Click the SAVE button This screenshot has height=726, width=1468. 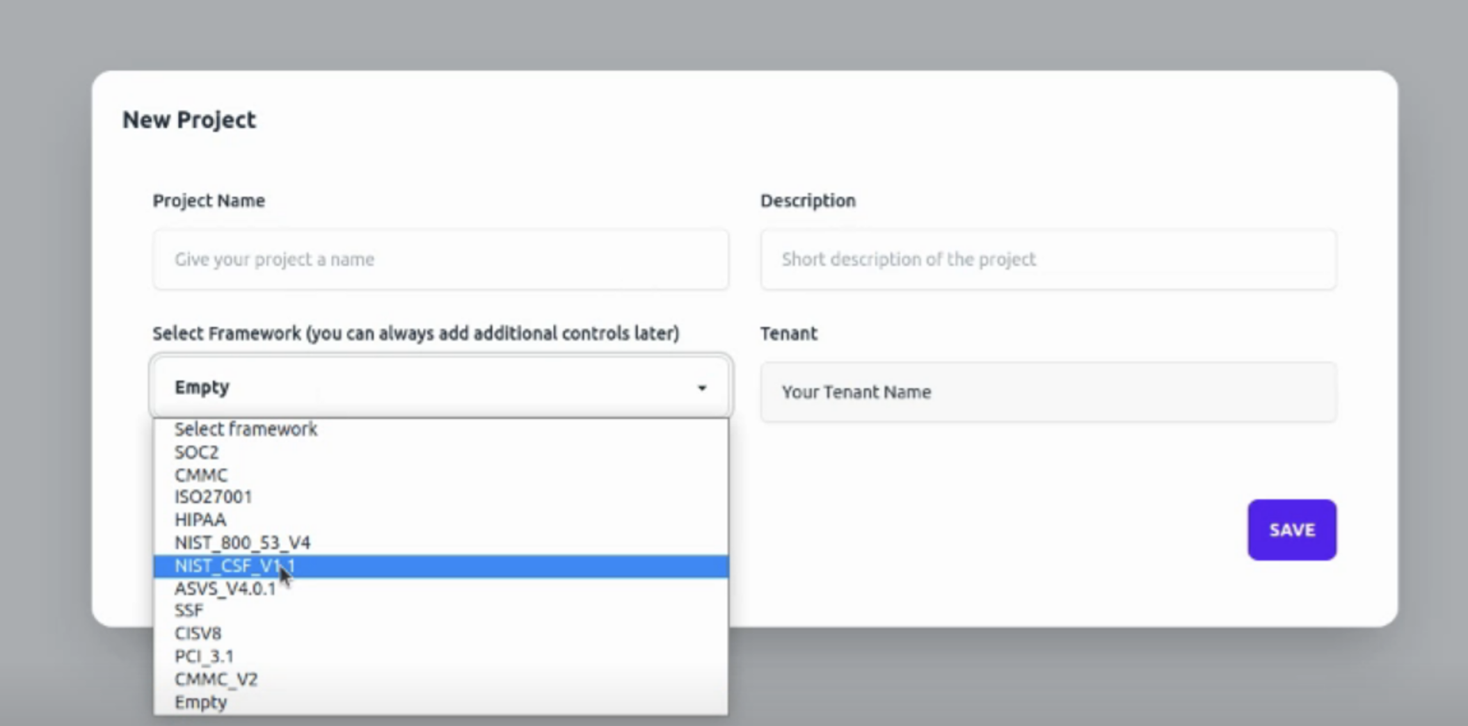click(1291, 530)
